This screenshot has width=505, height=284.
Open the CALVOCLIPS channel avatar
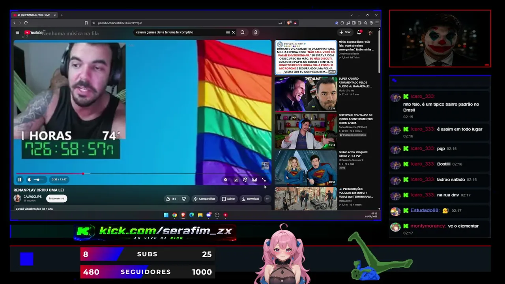point(18,198)
